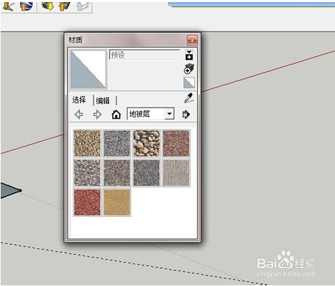
Task: Open the 地被层 collection combo box
Action: tap(150, 114)
